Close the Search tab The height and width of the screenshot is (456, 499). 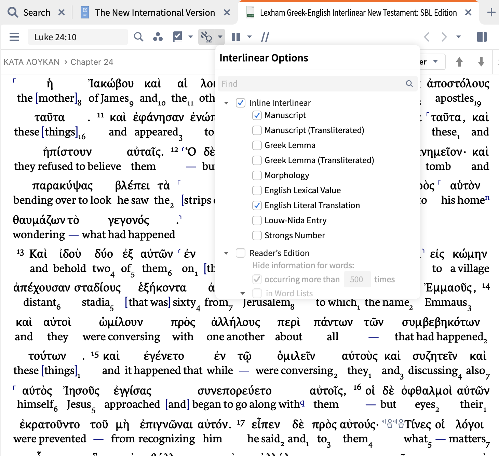click(62, 13)
